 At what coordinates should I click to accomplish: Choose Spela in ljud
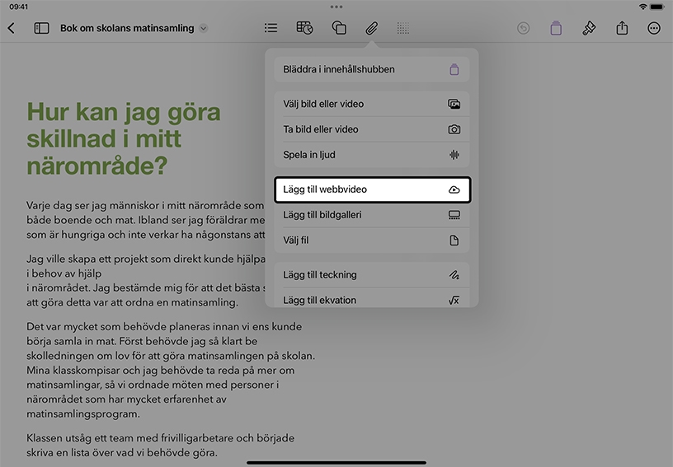point(372,155)
